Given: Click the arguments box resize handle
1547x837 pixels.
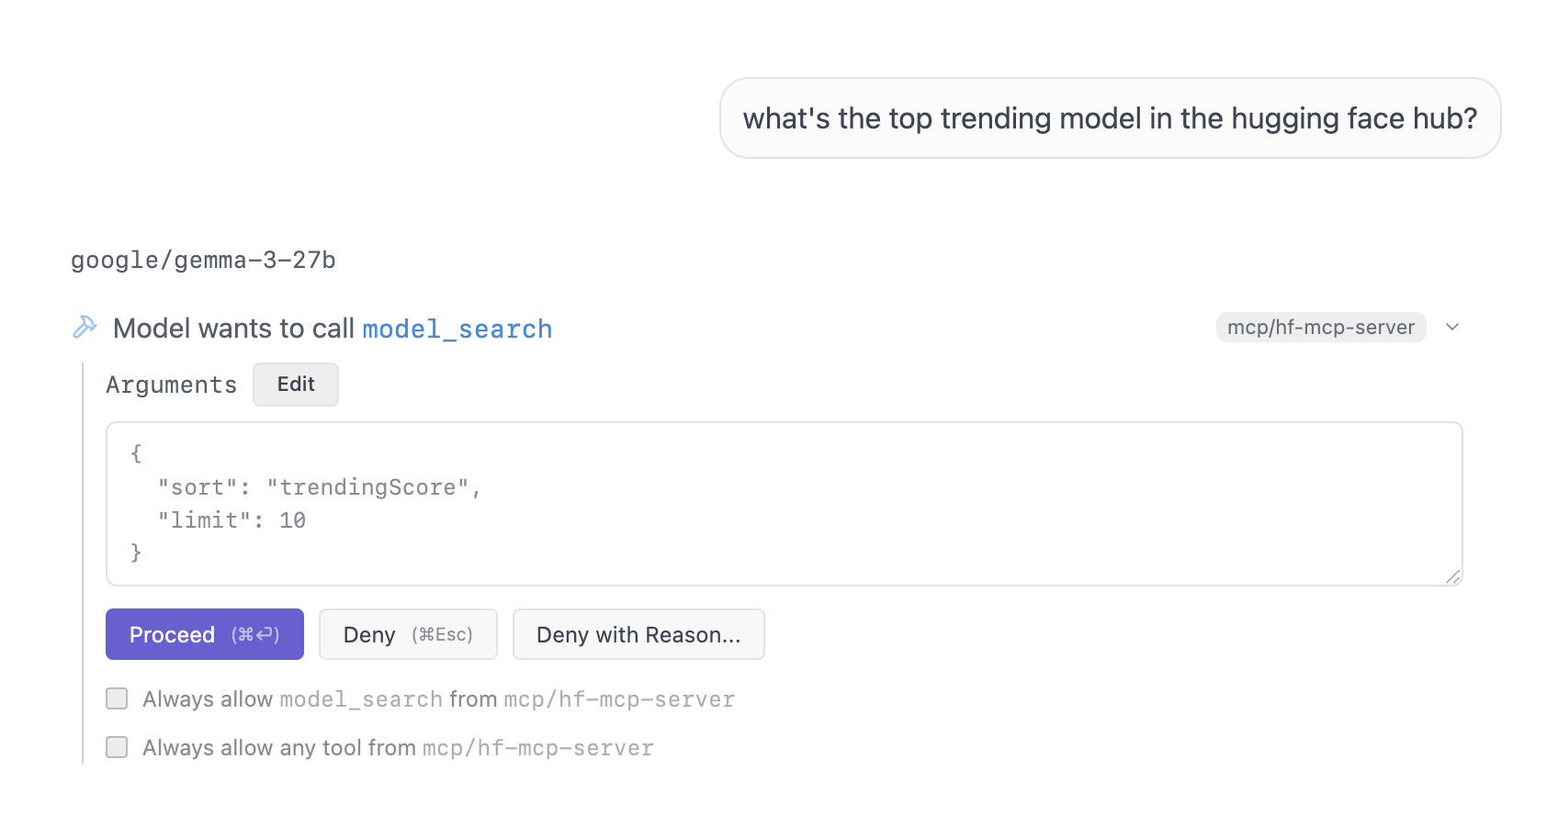Looking at the screenshot, I should pos(1452,576).
